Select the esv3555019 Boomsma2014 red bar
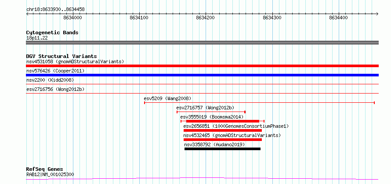Screen dimensions: 391x184 222,121
